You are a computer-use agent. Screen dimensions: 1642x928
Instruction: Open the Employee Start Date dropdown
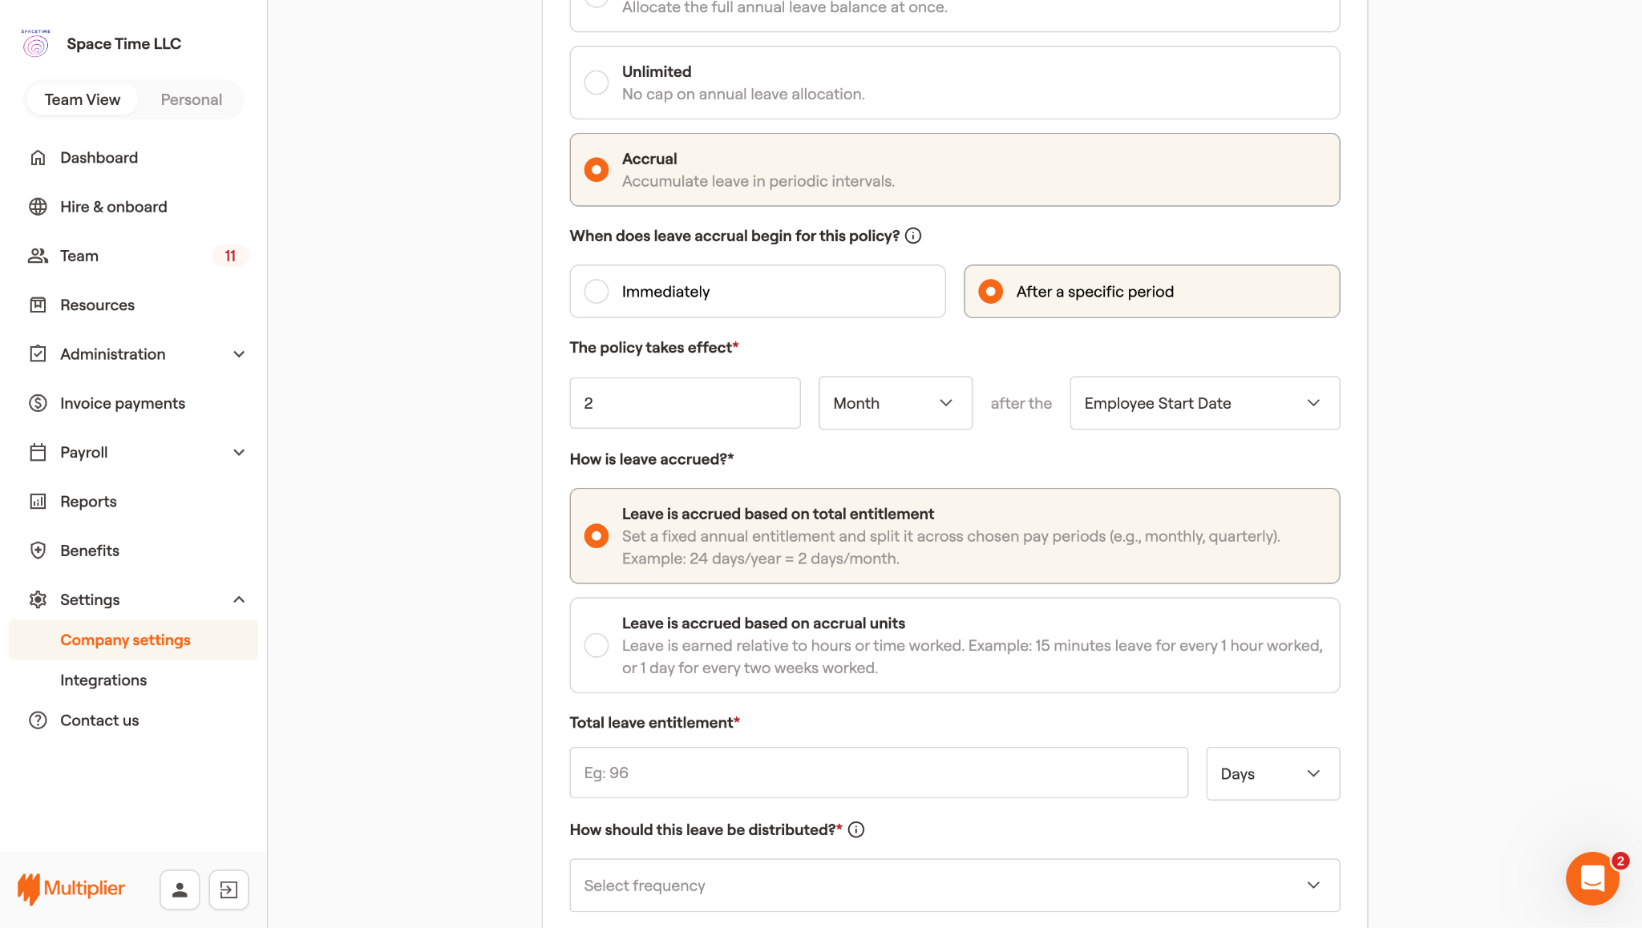(x=1204, y=403)
